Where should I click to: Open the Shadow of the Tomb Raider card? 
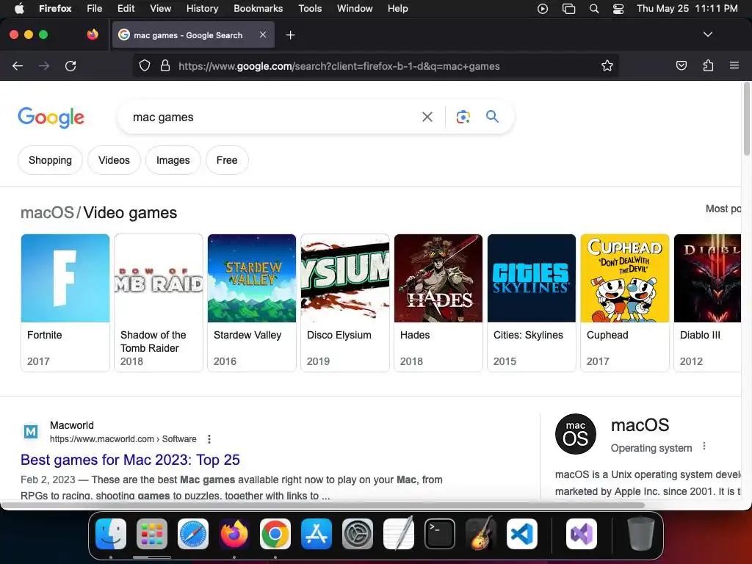pyautogui.click(x=159, y=303)
